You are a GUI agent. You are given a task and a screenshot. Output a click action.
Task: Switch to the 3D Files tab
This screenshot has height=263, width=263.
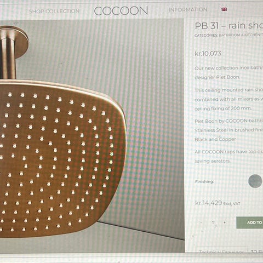point(256,251)
